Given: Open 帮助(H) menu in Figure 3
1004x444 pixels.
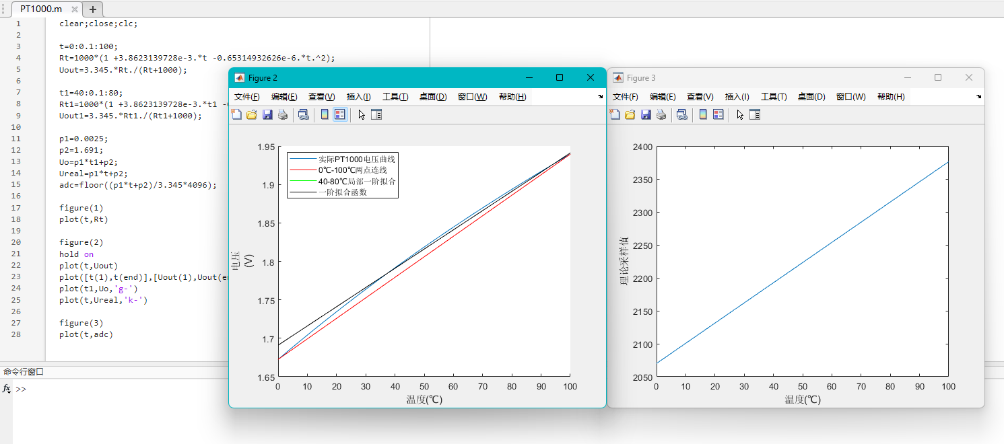Looking at the screenshot, I should pos(891,97).
